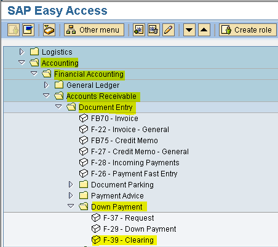Viewport: 278px width, 247px height.
Task: Click the Change favorites pencil icon
Action: 169,30
